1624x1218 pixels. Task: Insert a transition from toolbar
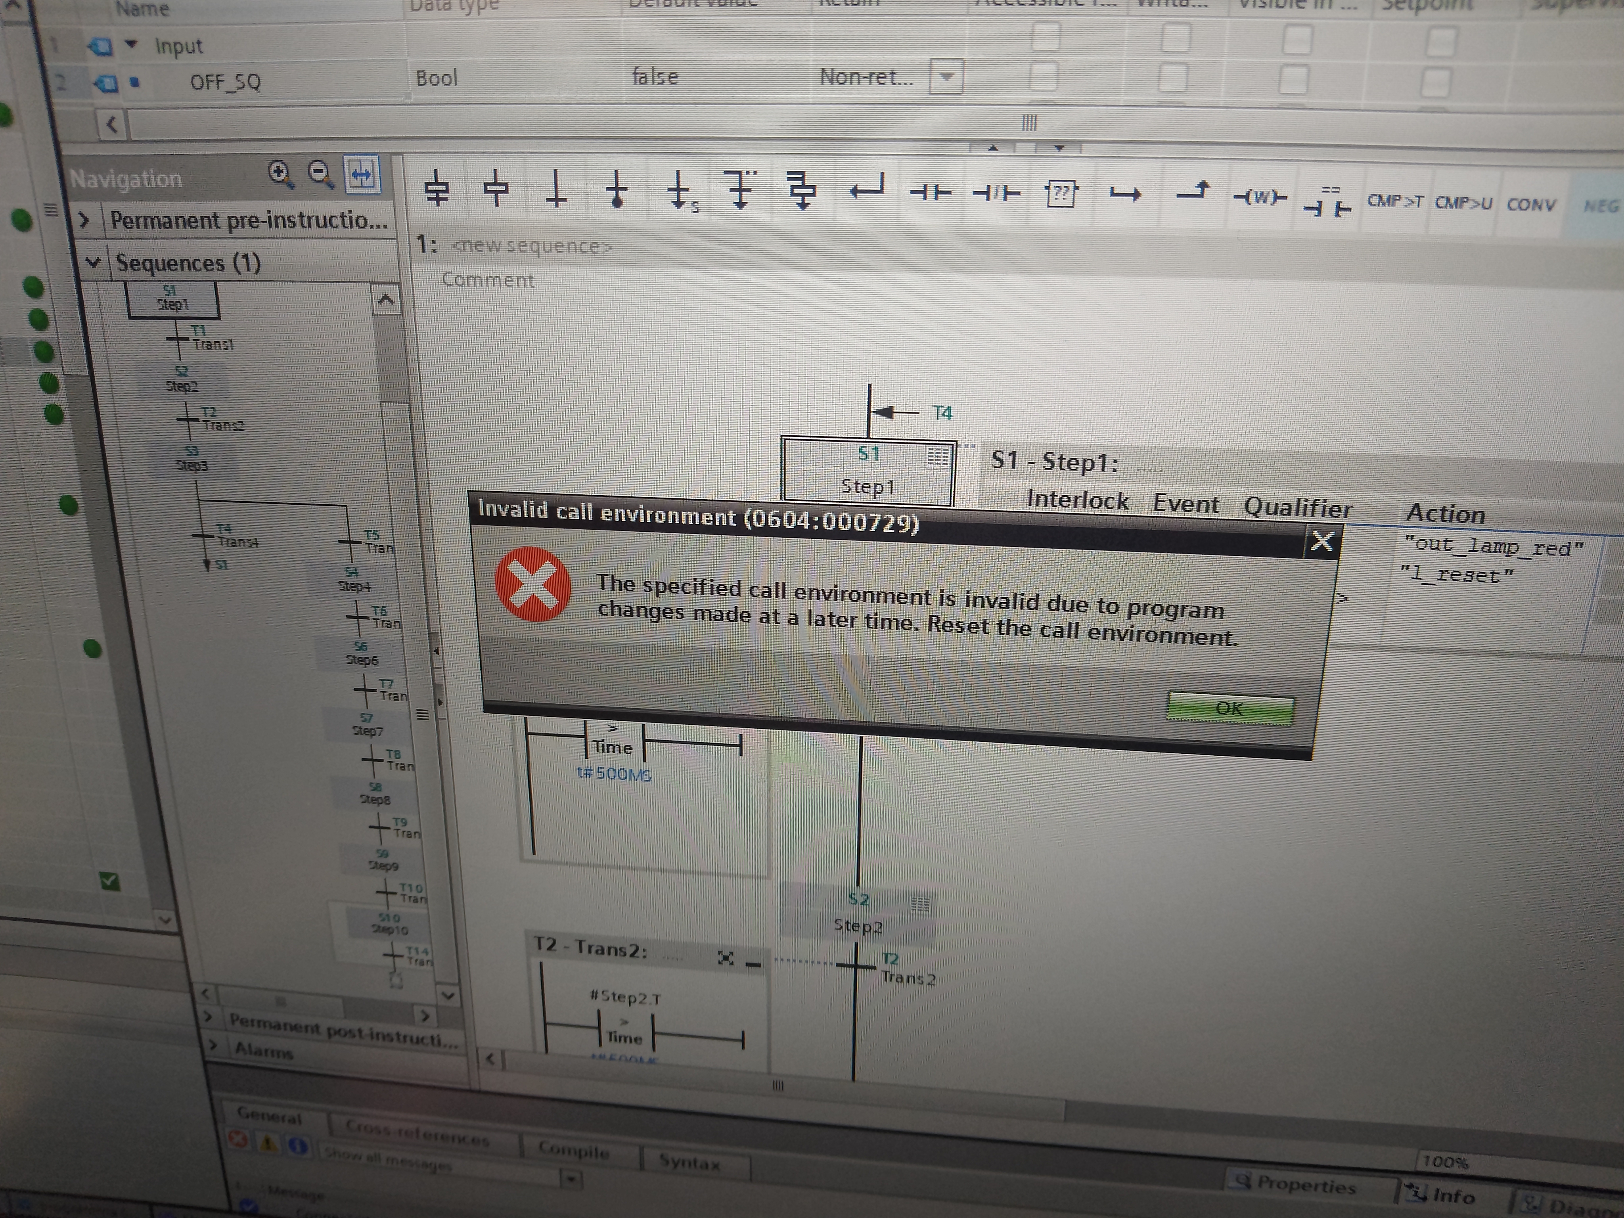[557, 190]
